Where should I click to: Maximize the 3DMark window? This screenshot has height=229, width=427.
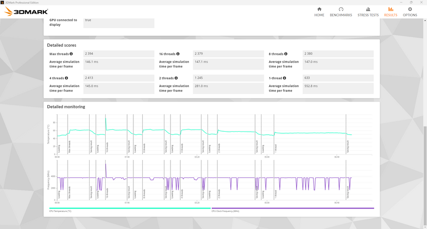click(x=411, y=2)
